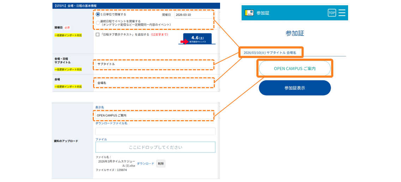Click the red arrow on date preview
Screen dimensions: 401x182
click(x=184, y=41)
